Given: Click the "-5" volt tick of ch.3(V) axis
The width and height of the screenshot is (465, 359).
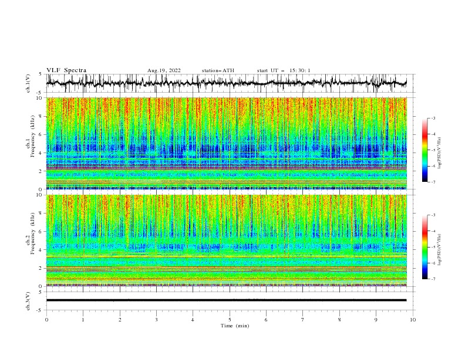Looking at the screenshot, I should [40, 310].
